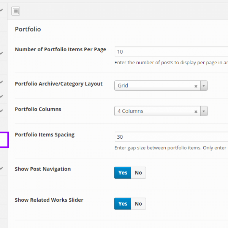Set Show Post Navigation to No
Image resolution: width=228 pixels, height=228 pixels.
138,173
